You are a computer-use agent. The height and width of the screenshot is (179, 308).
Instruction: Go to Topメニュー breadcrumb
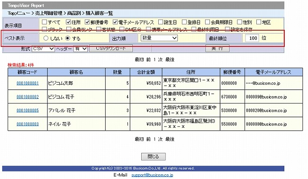point(18,13)
